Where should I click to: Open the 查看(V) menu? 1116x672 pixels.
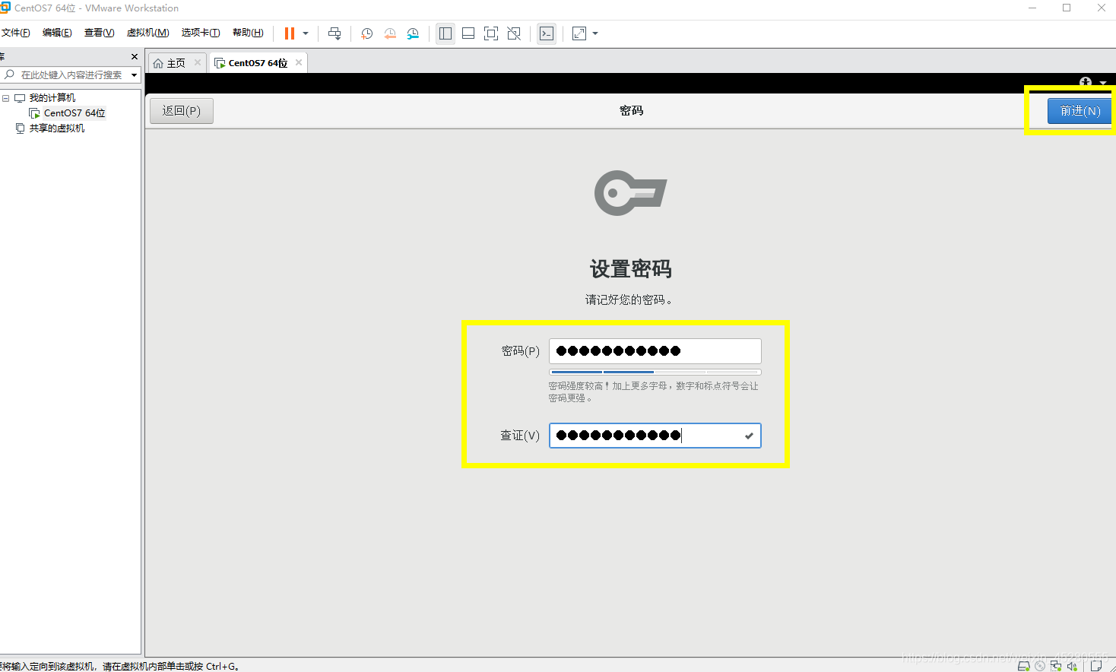pos(99,33)
